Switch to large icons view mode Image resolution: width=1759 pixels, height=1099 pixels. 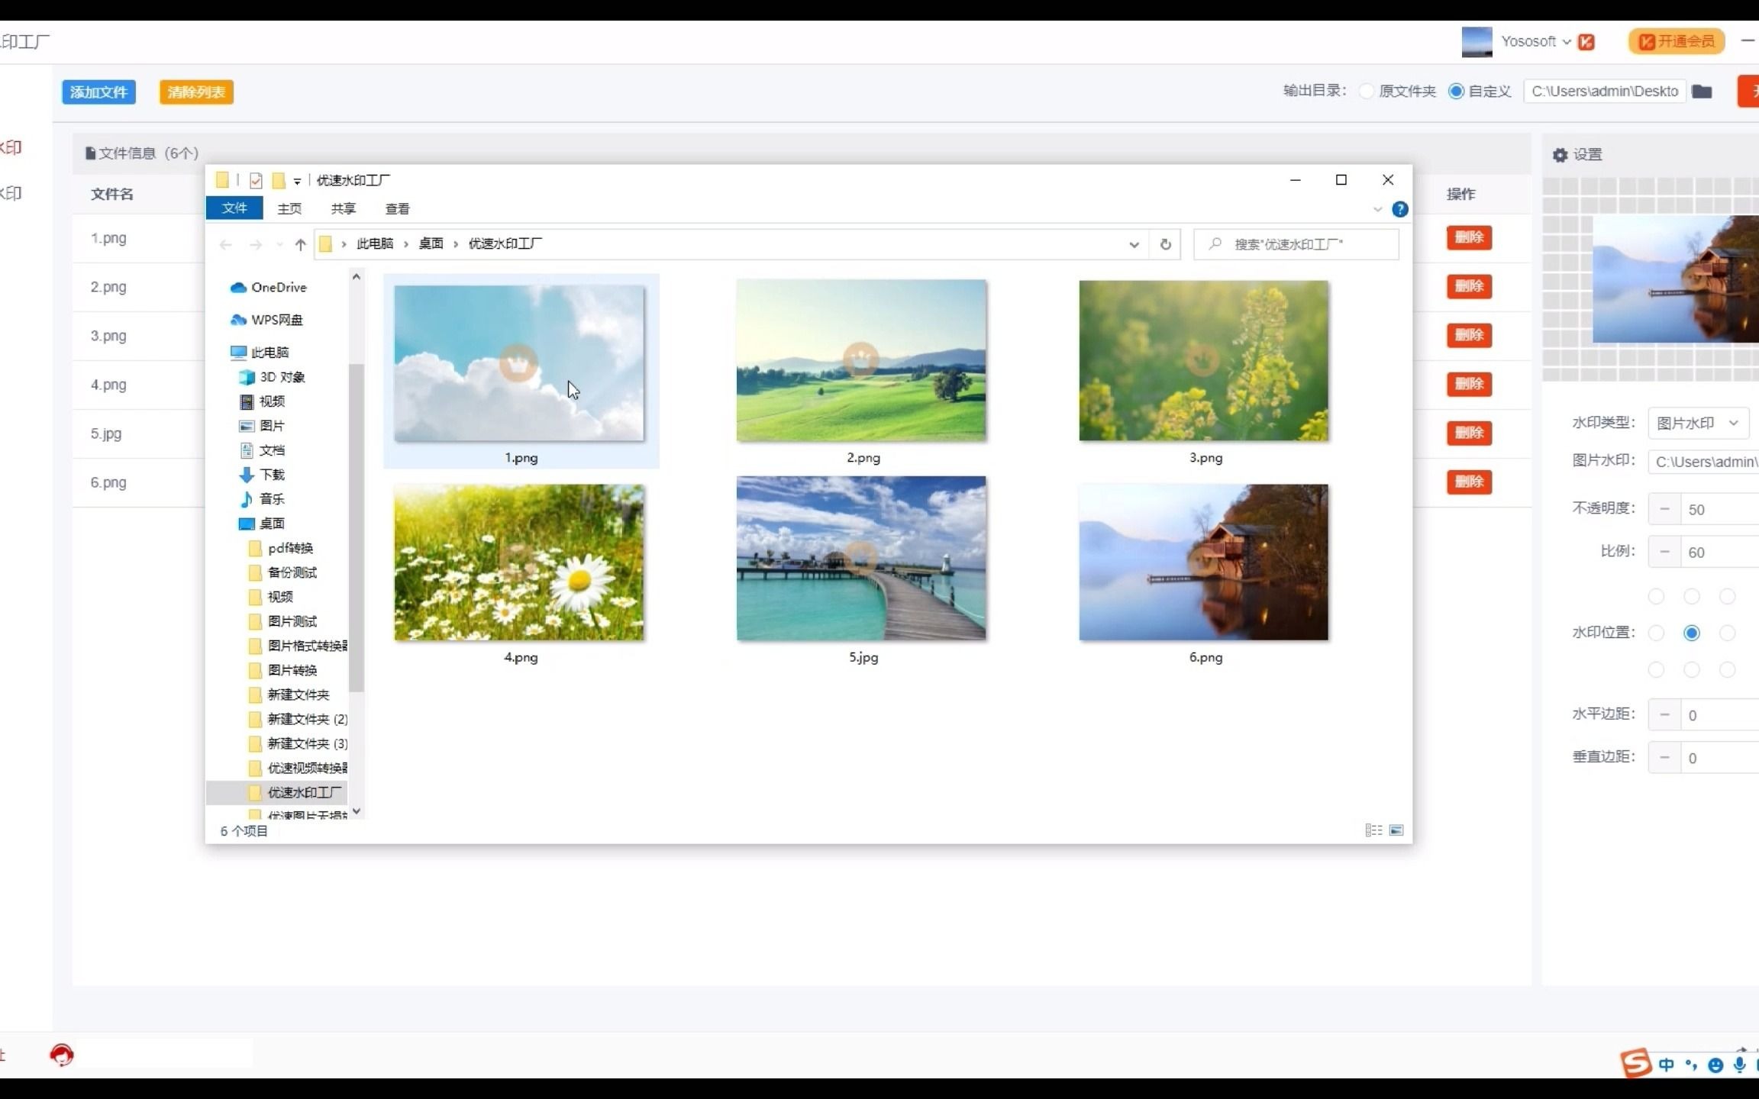pos(1396,830)
